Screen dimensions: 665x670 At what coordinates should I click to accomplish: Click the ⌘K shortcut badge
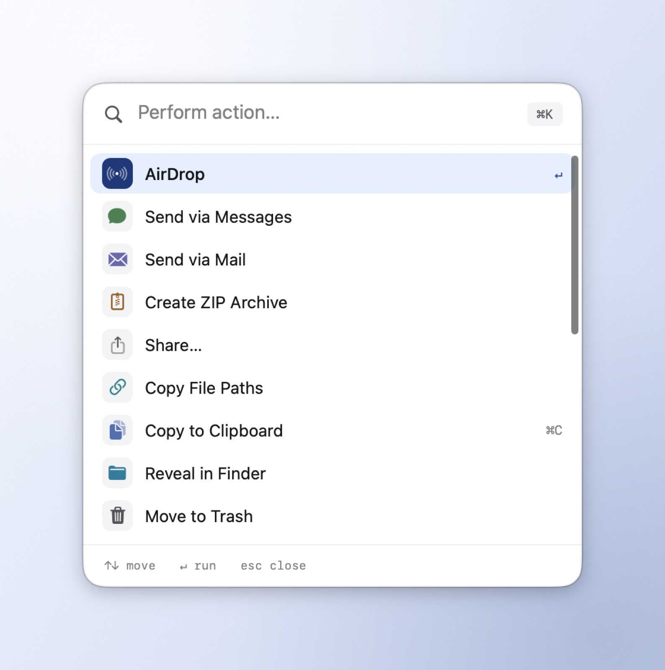tap(545, 114)
